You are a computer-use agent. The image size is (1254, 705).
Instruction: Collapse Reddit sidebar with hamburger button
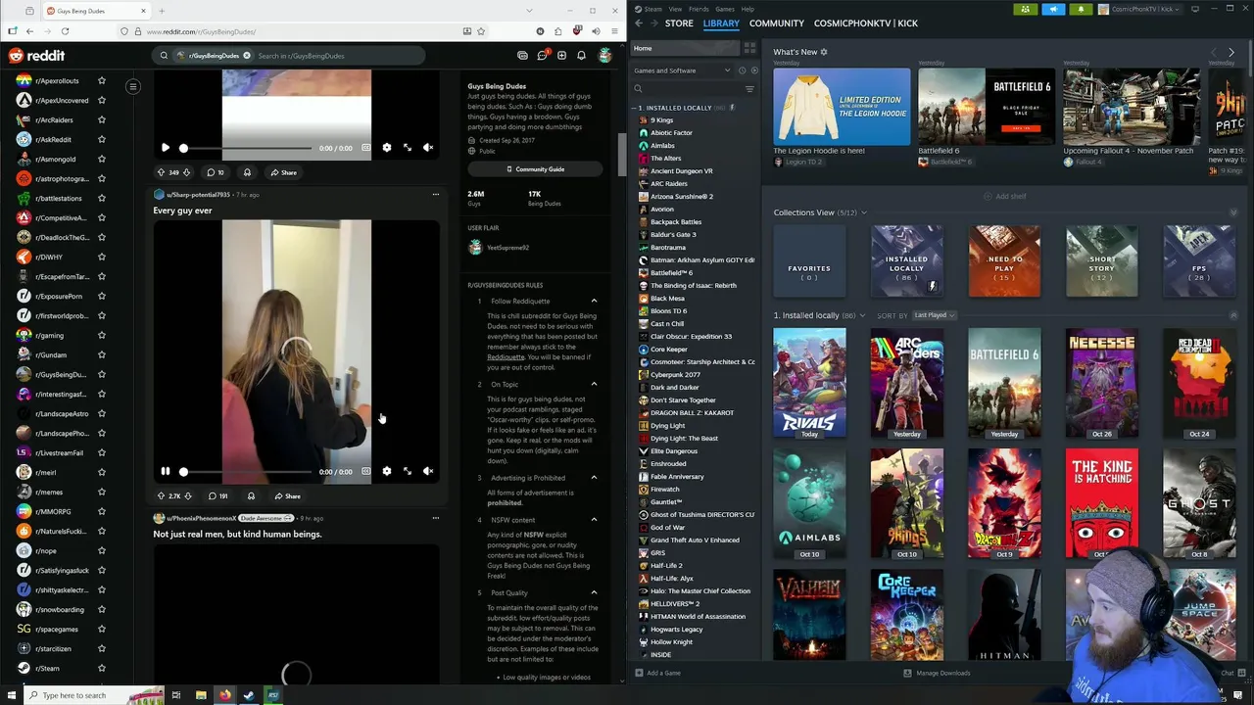(x=132, y=86)
